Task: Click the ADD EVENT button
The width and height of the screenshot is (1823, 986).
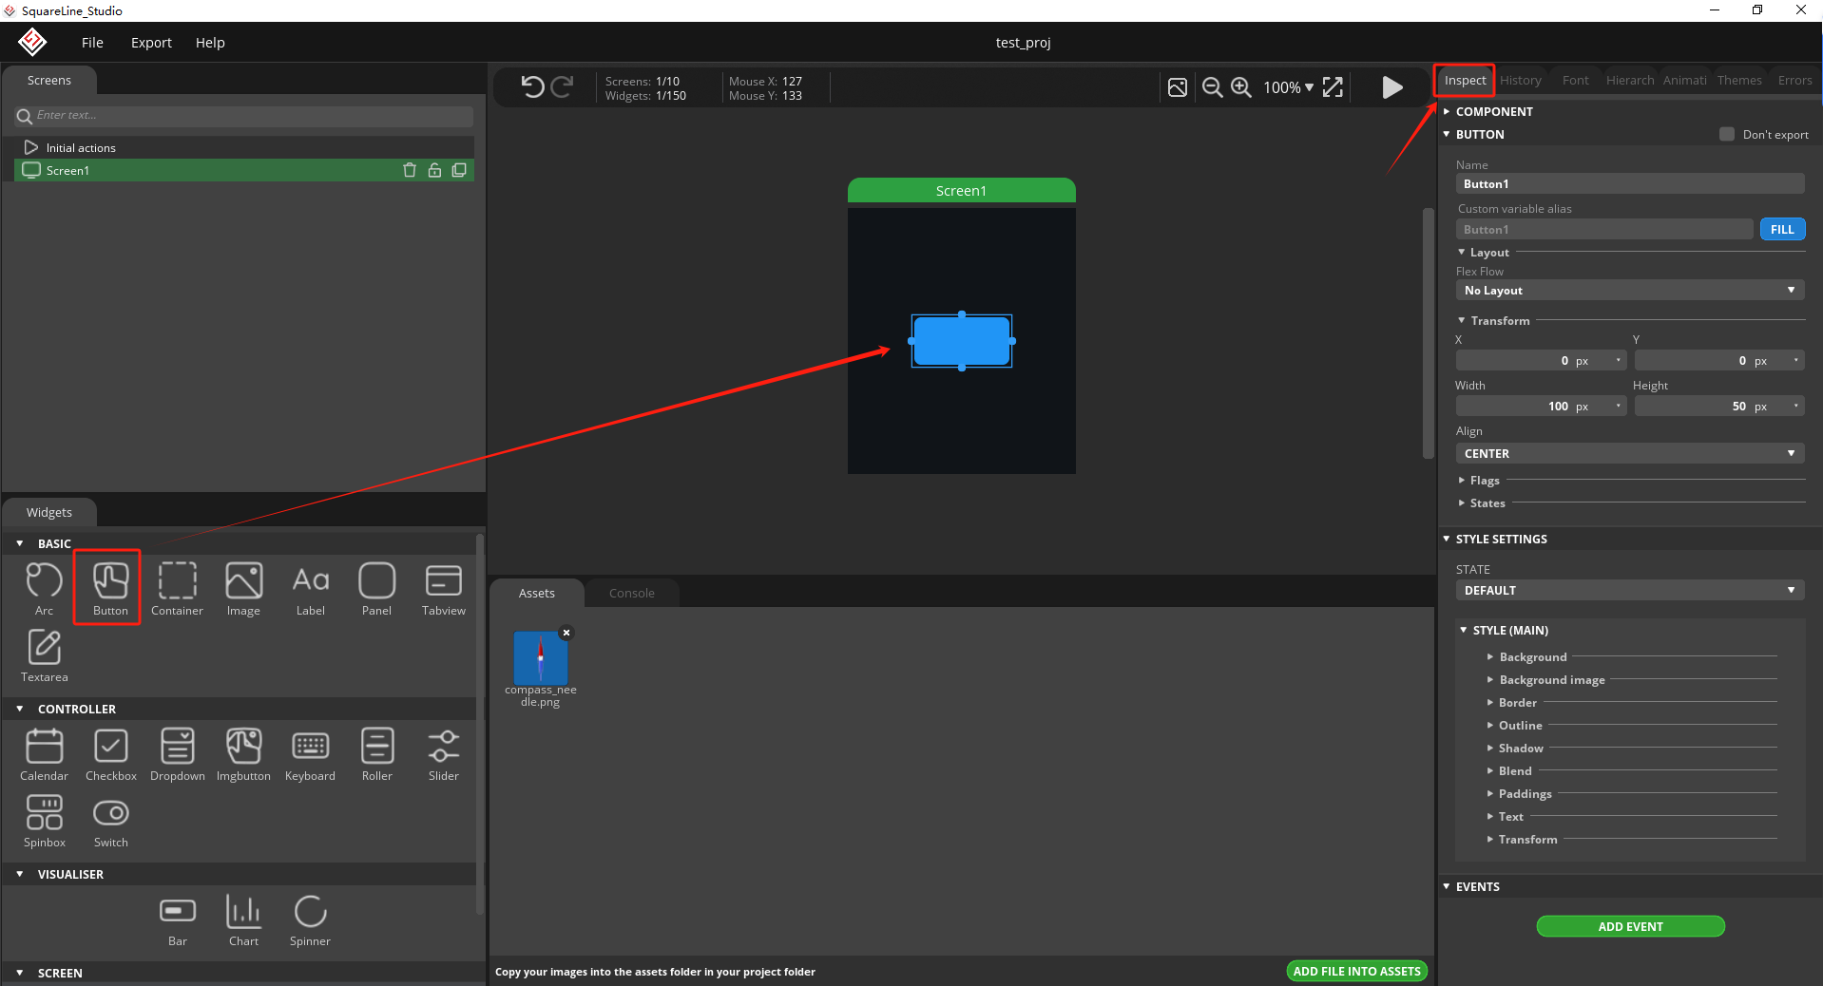Action: [1630, 926]
